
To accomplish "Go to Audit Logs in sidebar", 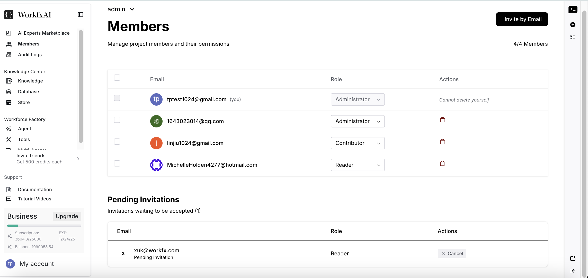I will pyautogui.click(x=30, y=55).
